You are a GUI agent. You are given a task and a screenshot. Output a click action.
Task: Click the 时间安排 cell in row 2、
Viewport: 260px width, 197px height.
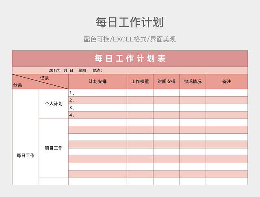pyautogui.click(x=166, y=100)
